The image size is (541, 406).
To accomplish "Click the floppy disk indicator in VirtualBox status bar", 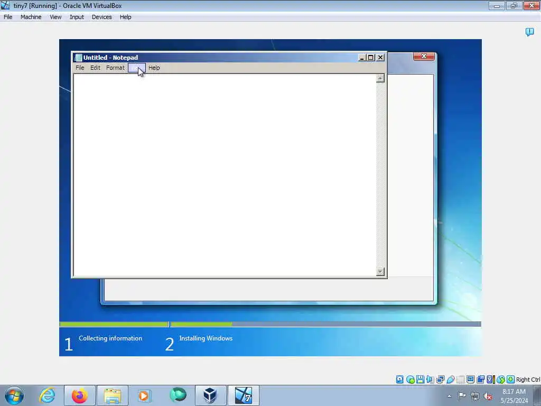I will 420,380.
